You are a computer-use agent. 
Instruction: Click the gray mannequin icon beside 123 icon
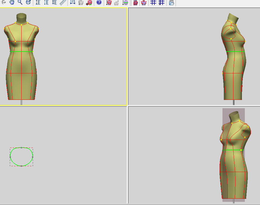81,2
